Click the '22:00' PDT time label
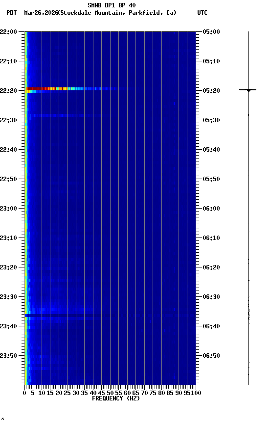Viewport: 270px width, 424px height. [8, 32]
